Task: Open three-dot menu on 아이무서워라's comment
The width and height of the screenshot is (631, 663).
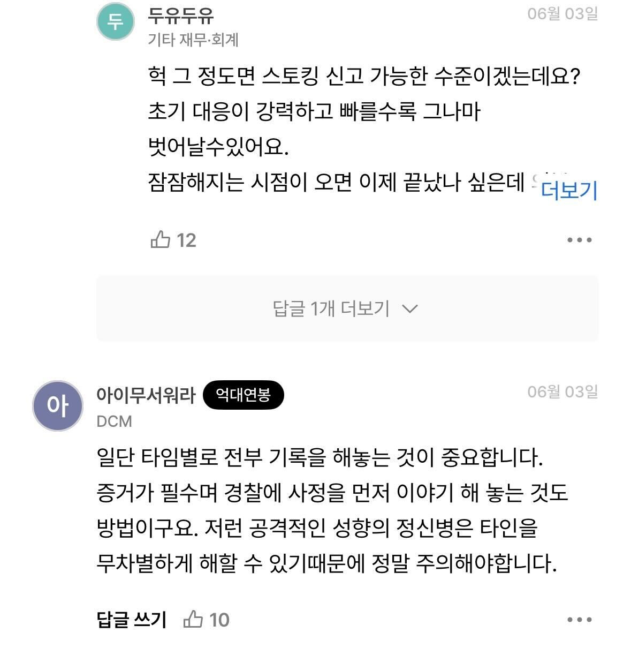Action: point(579,620)
